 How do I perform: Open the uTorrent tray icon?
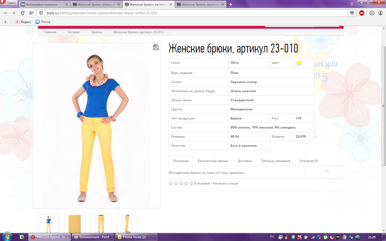click(325, 237)
